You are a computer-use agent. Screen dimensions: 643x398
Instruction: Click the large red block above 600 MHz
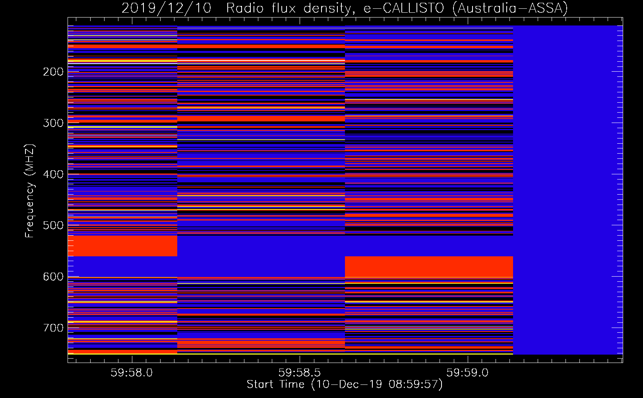pos(429,267)
